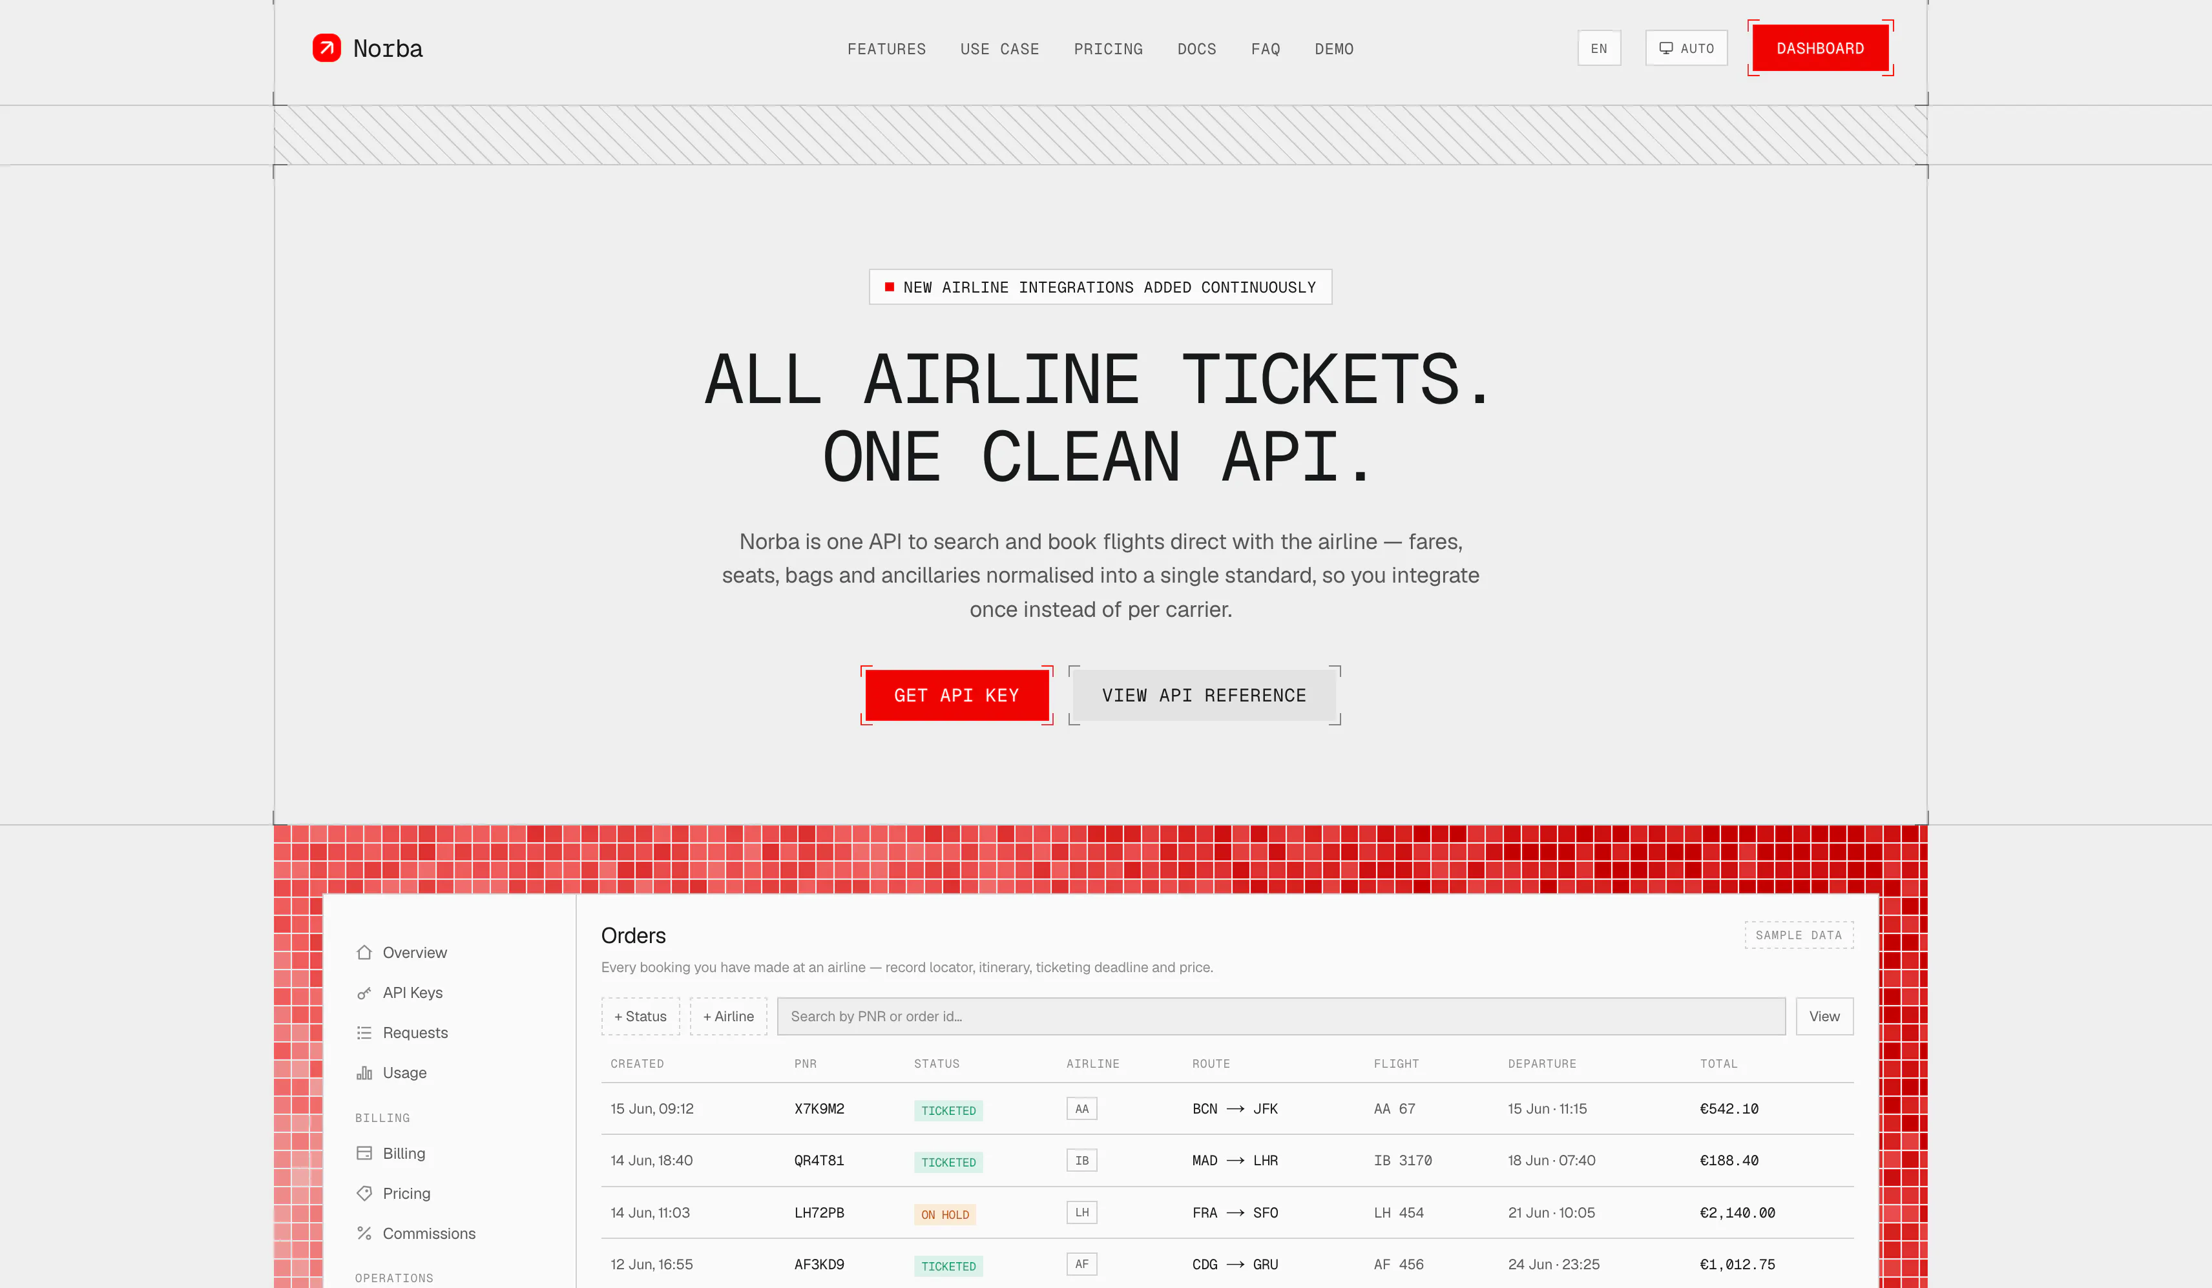The image size is (2212, 1288).
Task: Click flight number IB 3170
Action: click(1402, 1160)
